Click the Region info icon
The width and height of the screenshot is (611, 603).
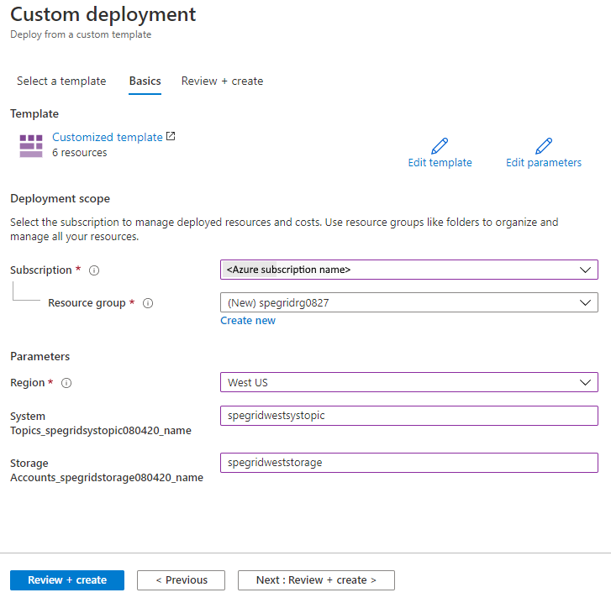coord(66,383)
